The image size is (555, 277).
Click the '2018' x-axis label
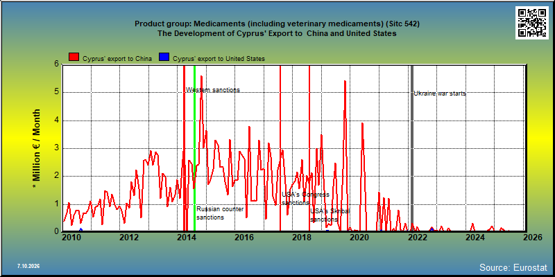point(302,238)
